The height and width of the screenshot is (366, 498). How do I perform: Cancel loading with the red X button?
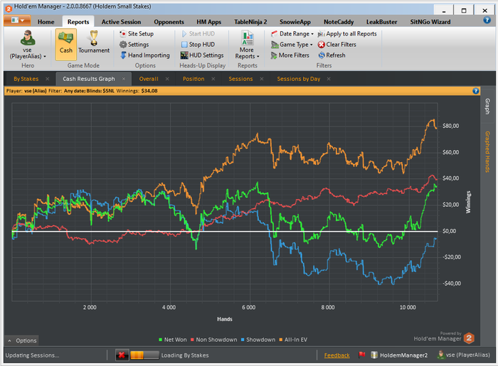pos(122,355)
